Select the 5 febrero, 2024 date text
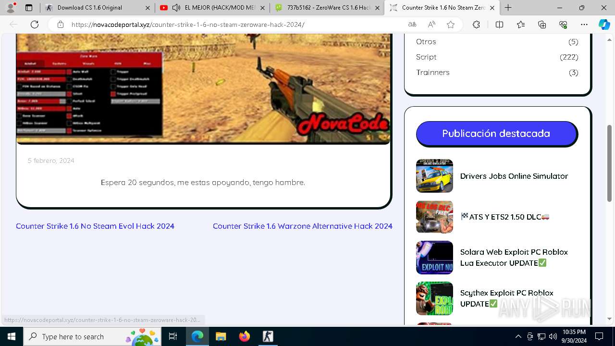 click(x=51, y=161)
